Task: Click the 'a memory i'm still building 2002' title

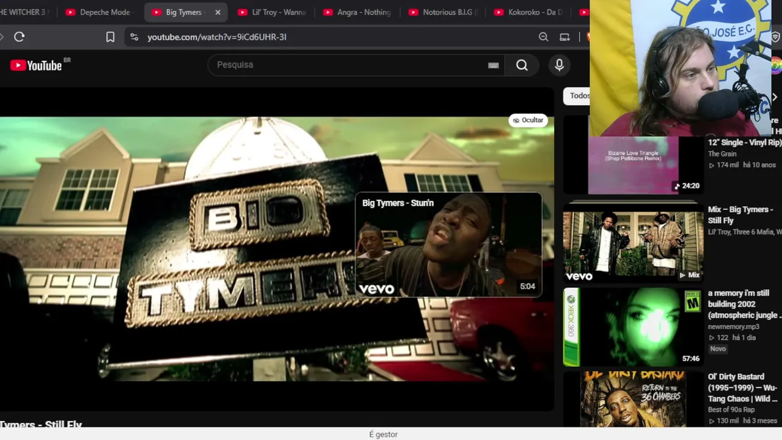Action: [x=745, y=304]
